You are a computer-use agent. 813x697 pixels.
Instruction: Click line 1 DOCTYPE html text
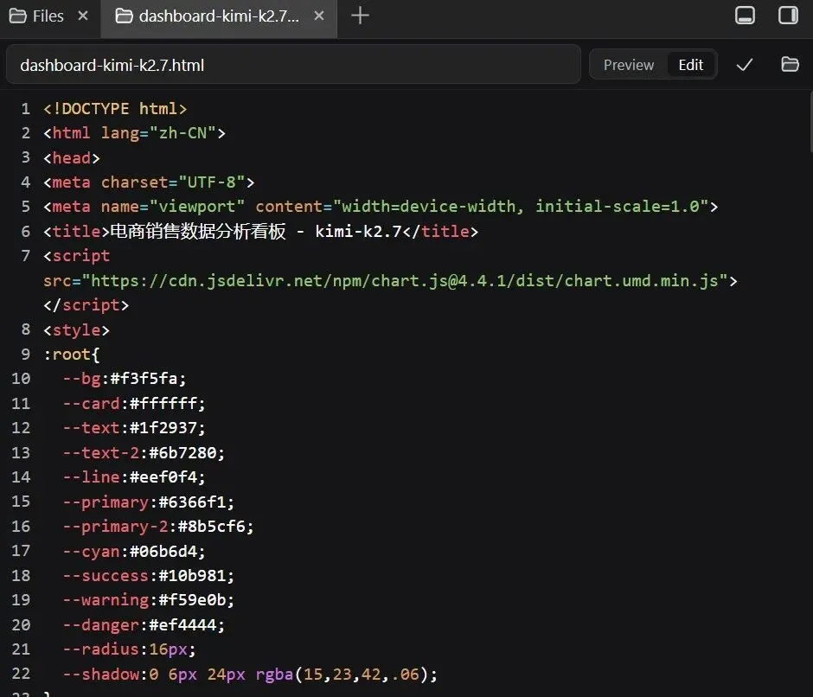point(115,108)
